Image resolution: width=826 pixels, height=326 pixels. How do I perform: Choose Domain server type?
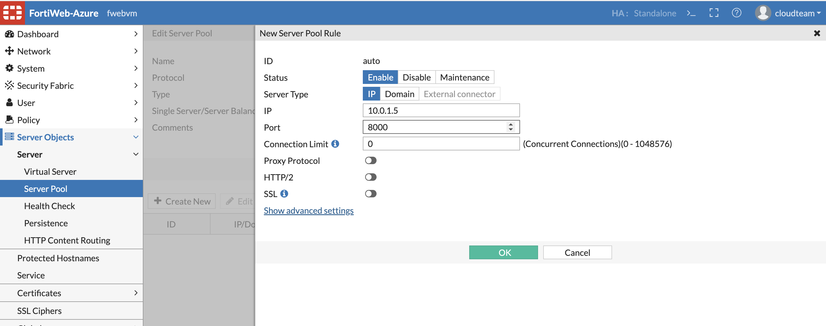[x=400, y=94]
